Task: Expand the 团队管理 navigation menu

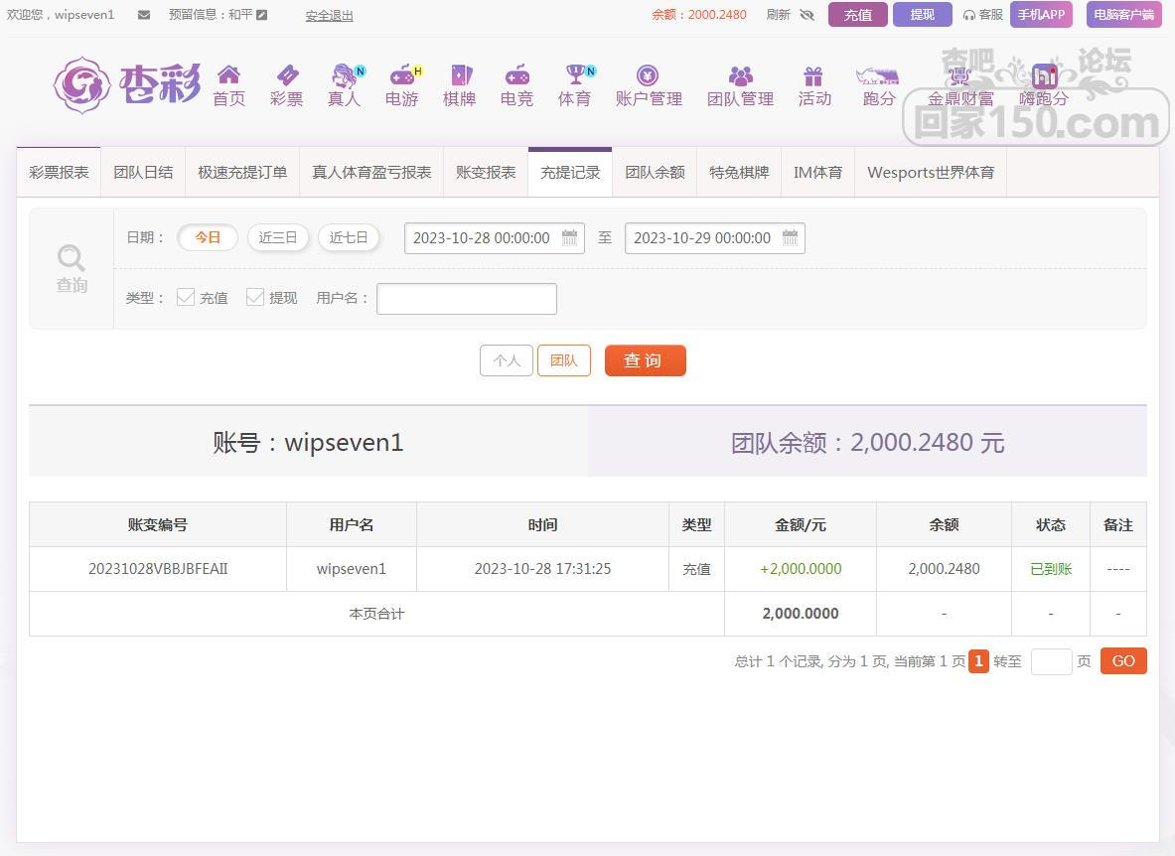Action: (x=740, y=85)
